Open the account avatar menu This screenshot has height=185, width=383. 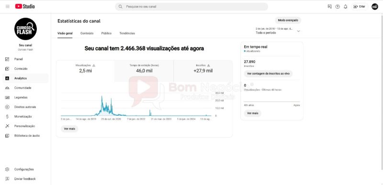click(x=375, y=7)
